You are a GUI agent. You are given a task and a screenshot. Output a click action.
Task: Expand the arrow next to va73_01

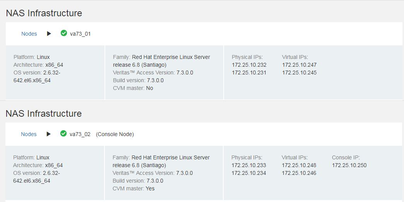click(x=49, y=34)
